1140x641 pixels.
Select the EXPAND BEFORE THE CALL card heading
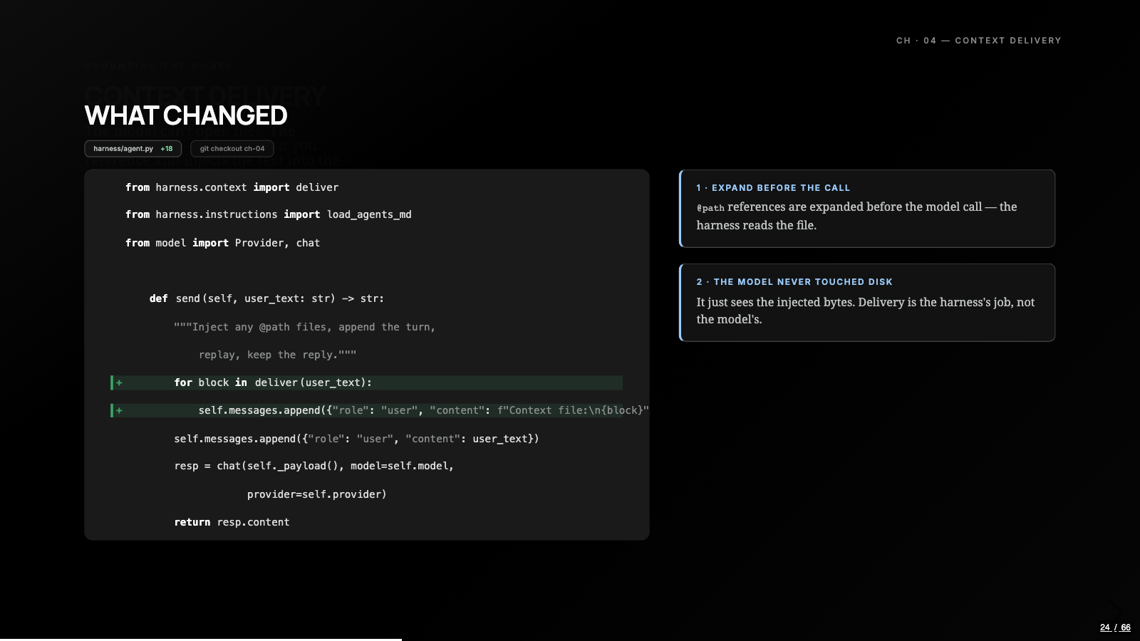click(x=773, y=188)
